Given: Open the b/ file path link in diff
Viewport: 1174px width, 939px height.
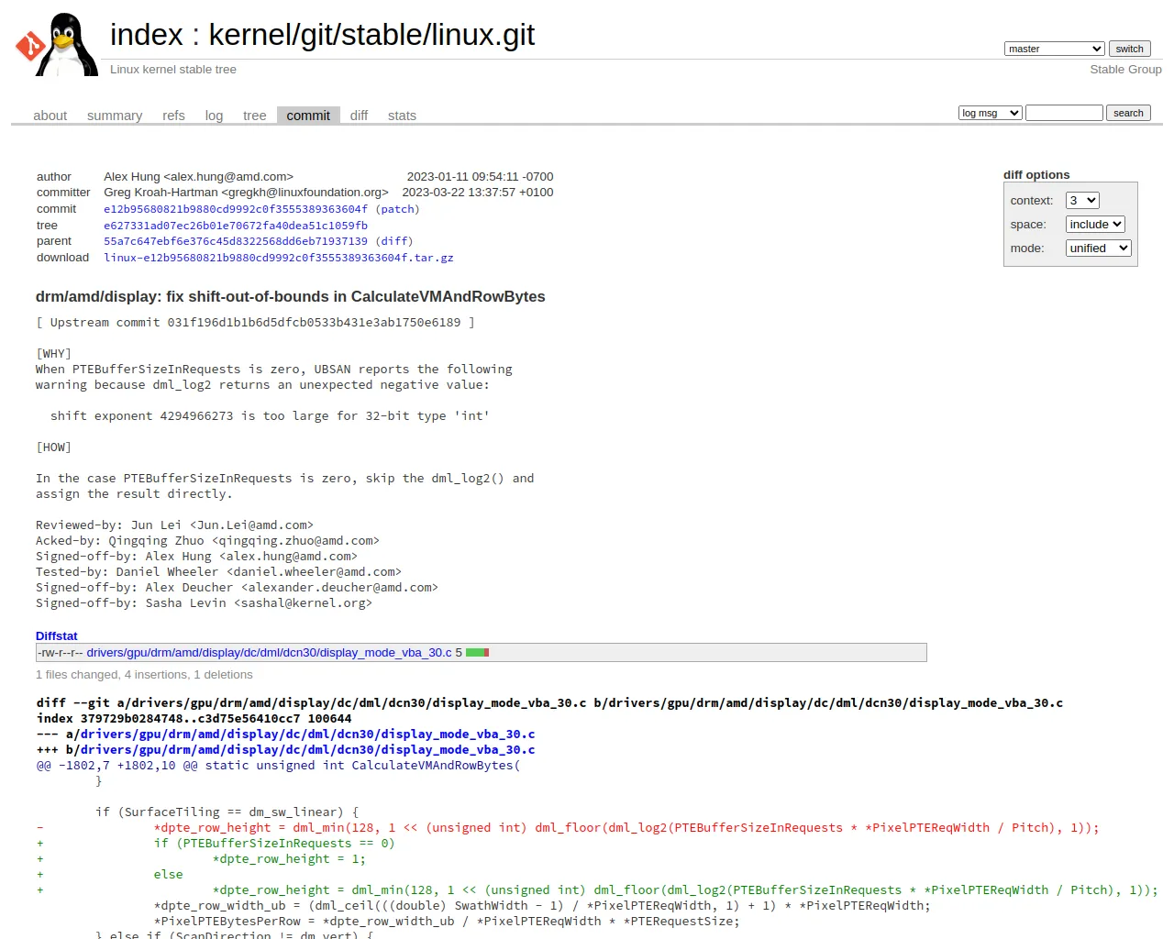Looking at the screenshot, I should click(x=307, y=749).
